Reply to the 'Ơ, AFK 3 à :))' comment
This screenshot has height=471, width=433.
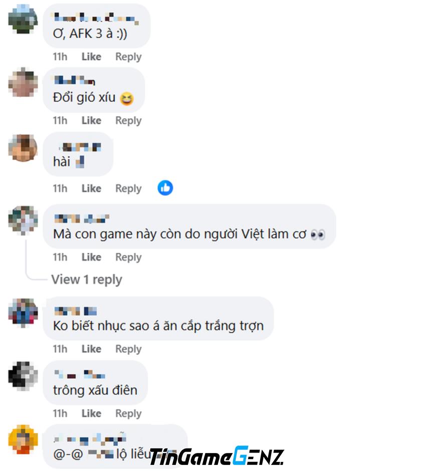click(128, 57)
